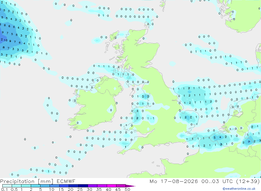This screenshot has width=261, height=191.
Task: Click the 30–35 mm purple legend box
Action: point(93,186)
